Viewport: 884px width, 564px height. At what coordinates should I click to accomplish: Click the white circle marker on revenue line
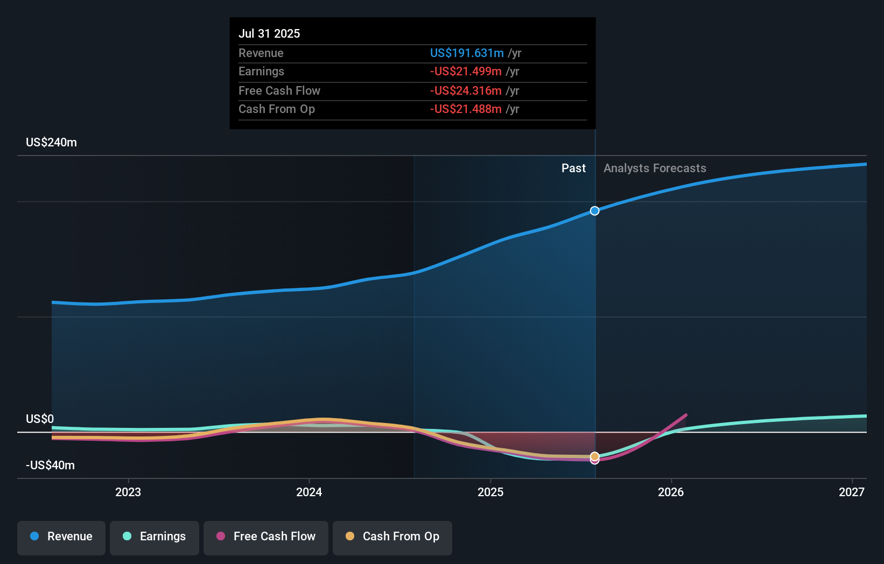tap(594, 210)
